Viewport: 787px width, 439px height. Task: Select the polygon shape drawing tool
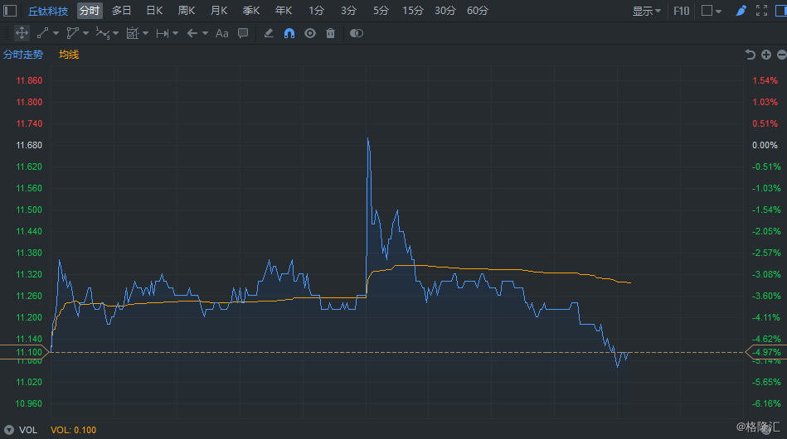click(x=72, y=33)
